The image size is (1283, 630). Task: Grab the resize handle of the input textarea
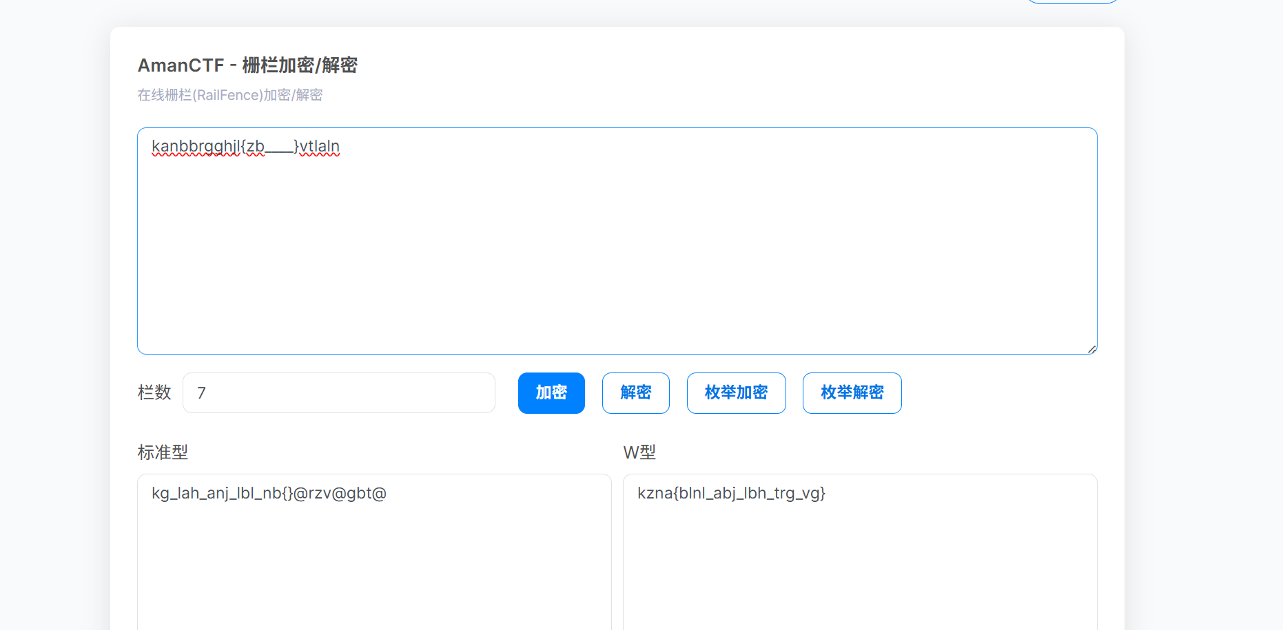point(1091,349)
